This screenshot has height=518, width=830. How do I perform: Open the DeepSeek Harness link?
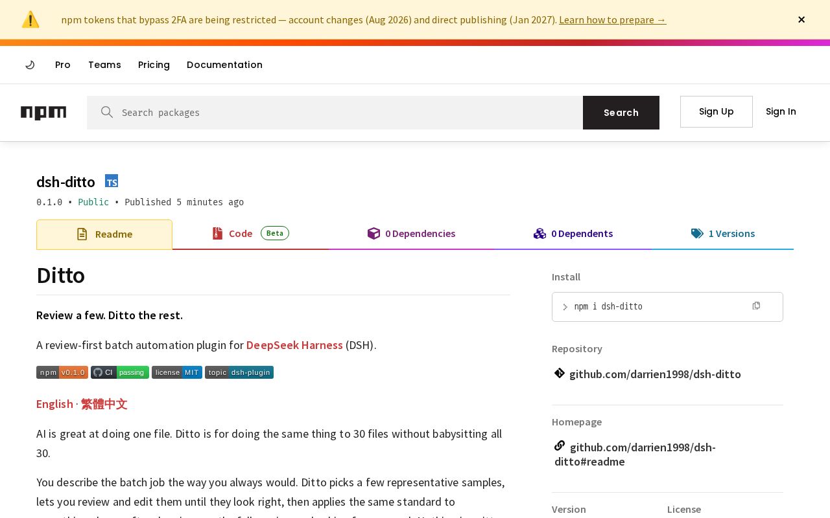294,345
